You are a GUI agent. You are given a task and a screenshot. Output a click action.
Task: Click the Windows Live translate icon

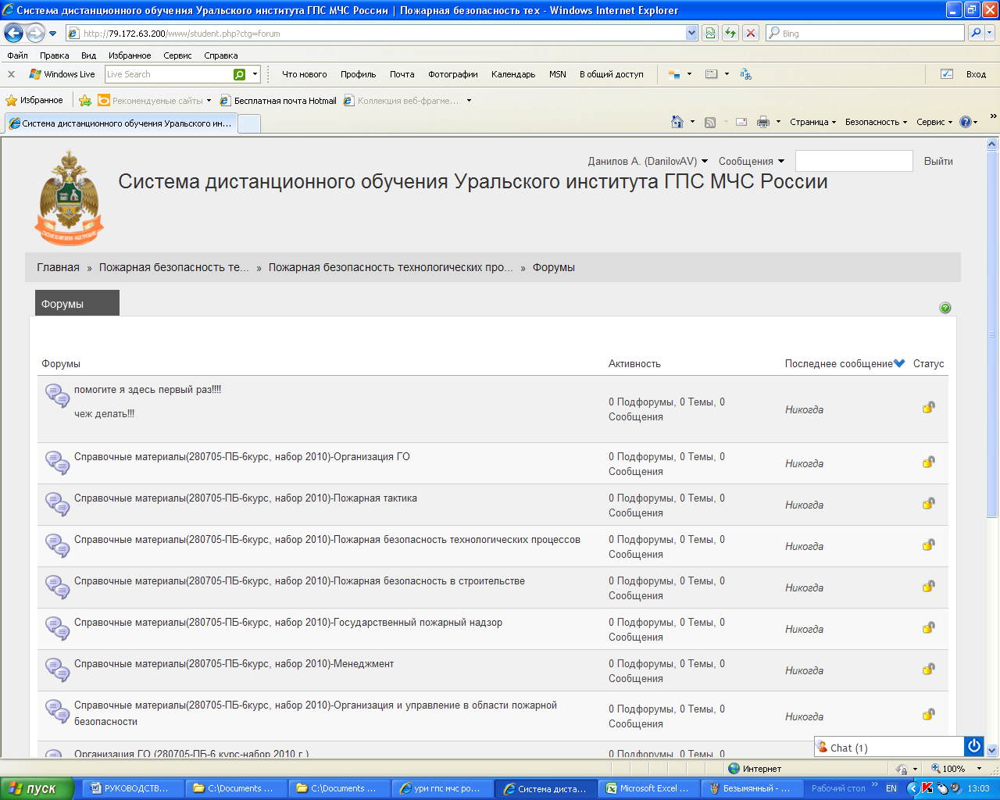745,74
